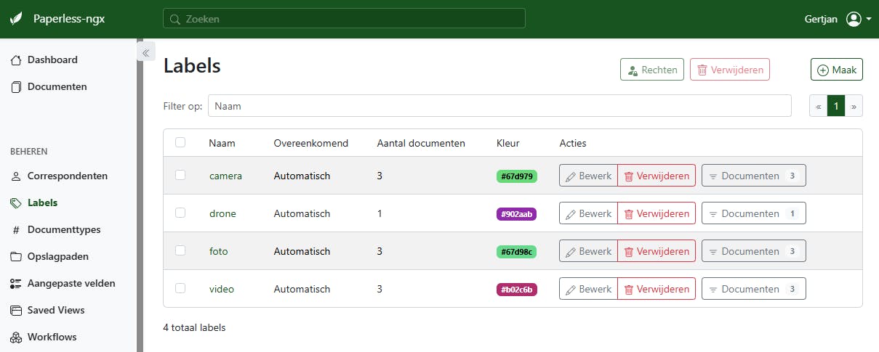Viewport: 879px width, 352px height.
Task: Click the Documenttypes hash icon
Action: tap(16, 230)
